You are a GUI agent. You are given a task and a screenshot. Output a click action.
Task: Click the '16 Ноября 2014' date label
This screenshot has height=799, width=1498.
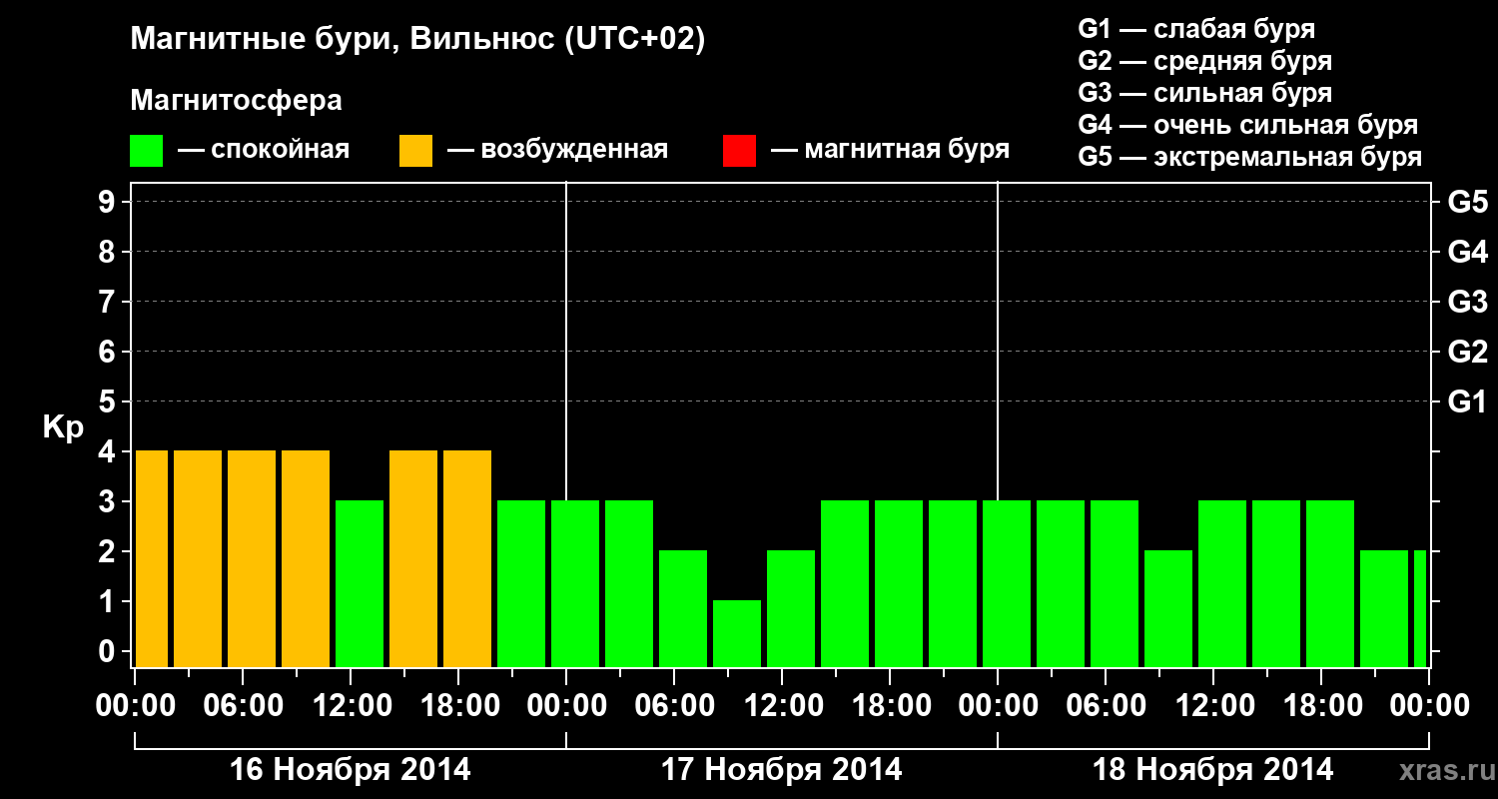351,769
